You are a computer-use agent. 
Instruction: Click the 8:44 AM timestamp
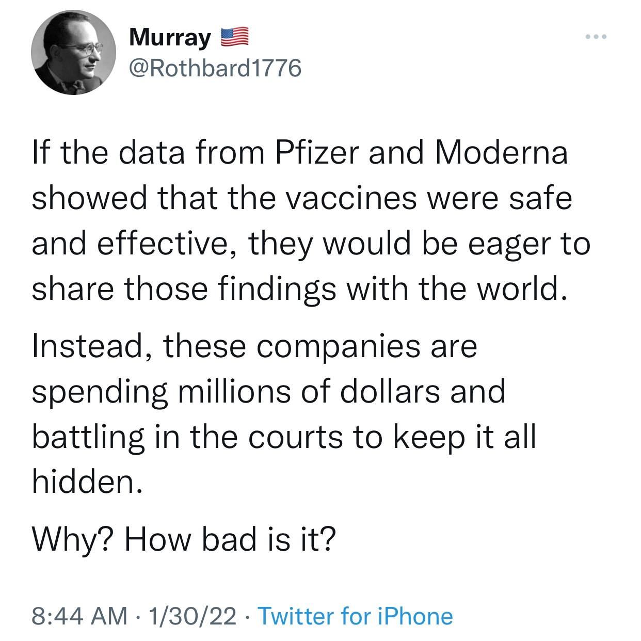coord(79,616)
